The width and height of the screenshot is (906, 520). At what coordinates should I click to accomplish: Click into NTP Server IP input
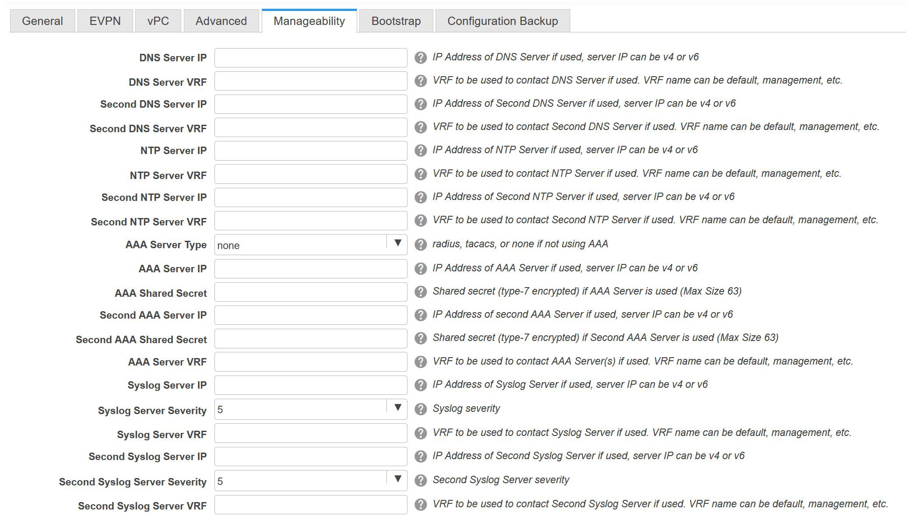click(310, 151)
